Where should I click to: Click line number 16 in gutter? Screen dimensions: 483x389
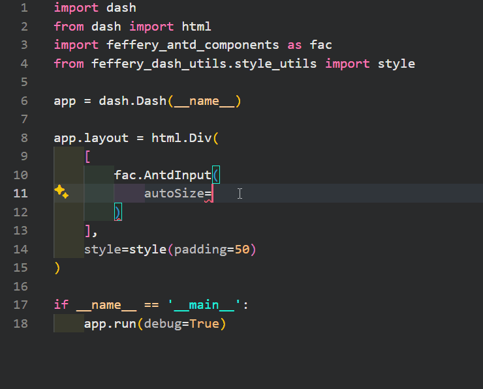tap(21, 287)
